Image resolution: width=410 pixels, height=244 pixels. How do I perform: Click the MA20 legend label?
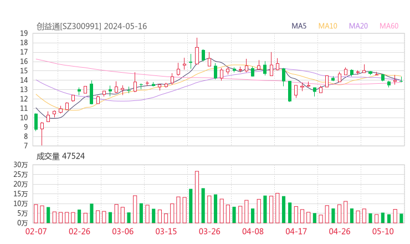(x=358, y=26)
